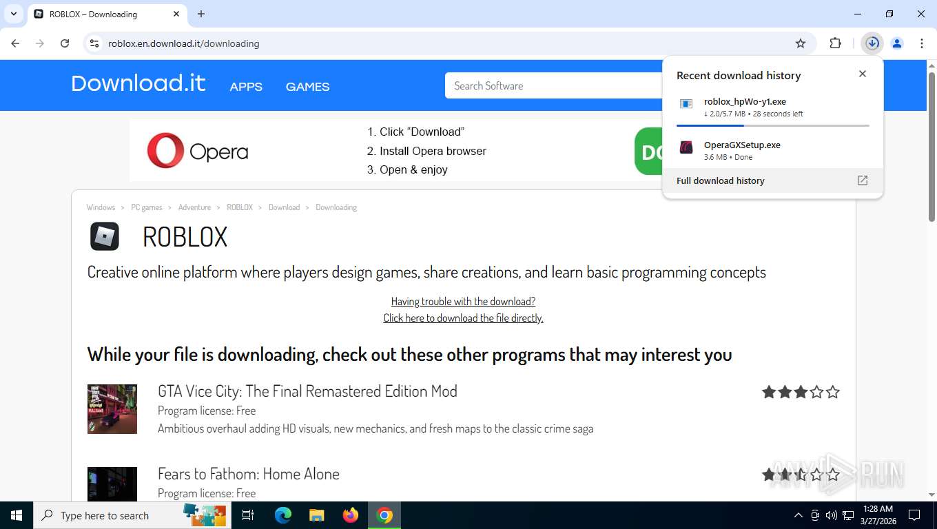Go to Download breadcrumb

pos(284,207)
